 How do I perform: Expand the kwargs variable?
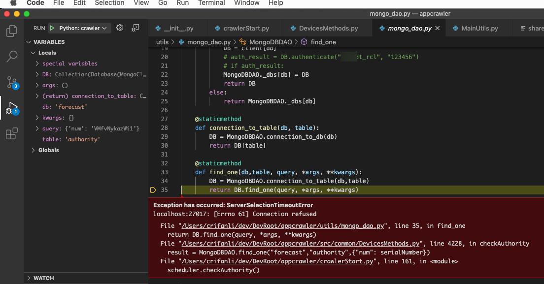[37, 118]
